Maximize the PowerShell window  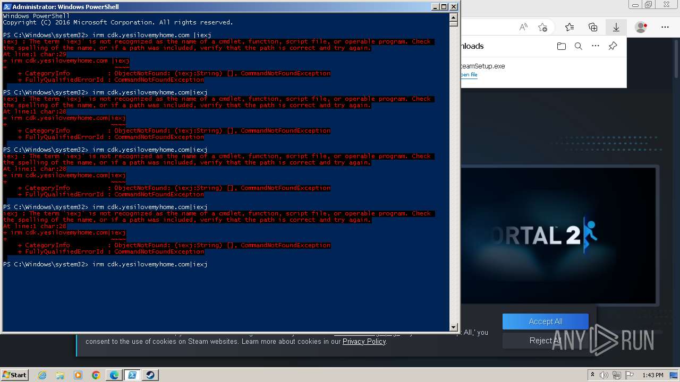click(444, 7)
